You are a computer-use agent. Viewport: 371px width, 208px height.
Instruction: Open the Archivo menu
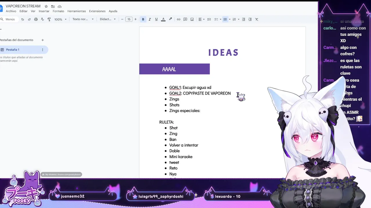tap(11, 11)
